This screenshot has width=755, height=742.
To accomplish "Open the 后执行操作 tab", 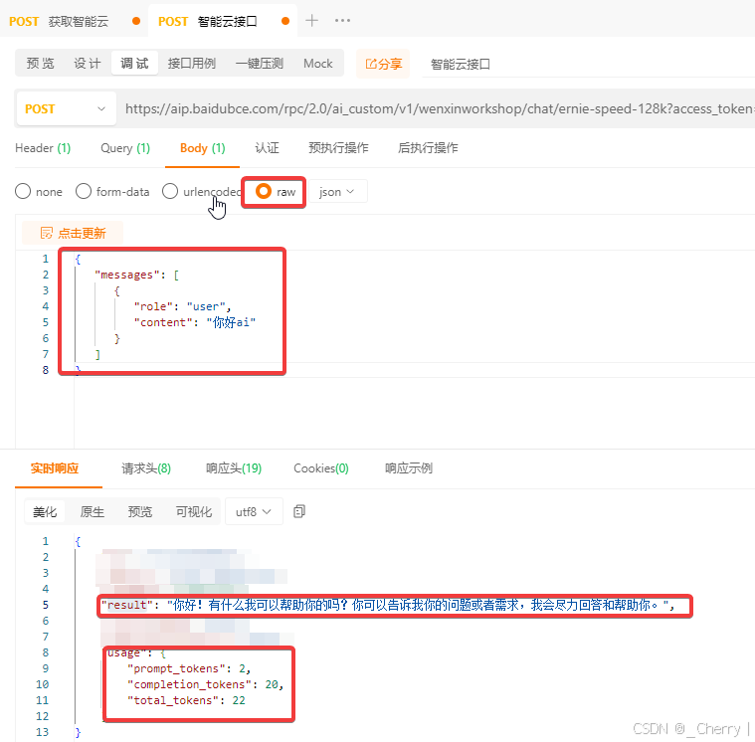I will point(428,148).
